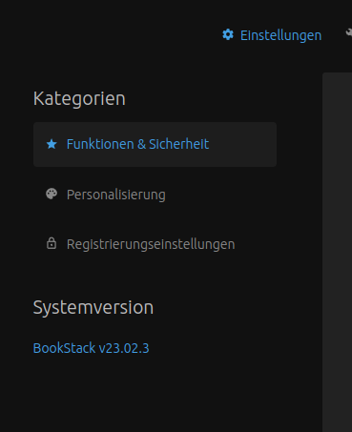Open the Personalisierung category
The image size is (352, 432).
(x=155, y=195)
